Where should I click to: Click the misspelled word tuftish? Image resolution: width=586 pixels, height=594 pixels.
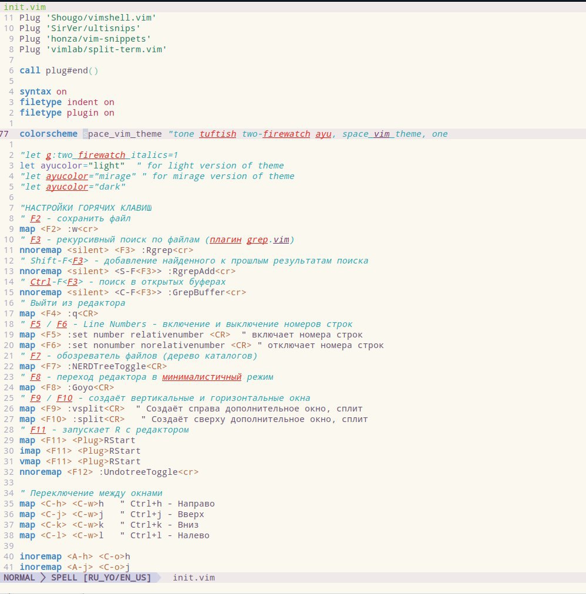click(x=218, y=134)
